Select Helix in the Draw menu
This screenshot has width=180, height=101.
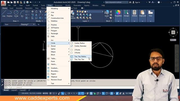click(58, 36)
